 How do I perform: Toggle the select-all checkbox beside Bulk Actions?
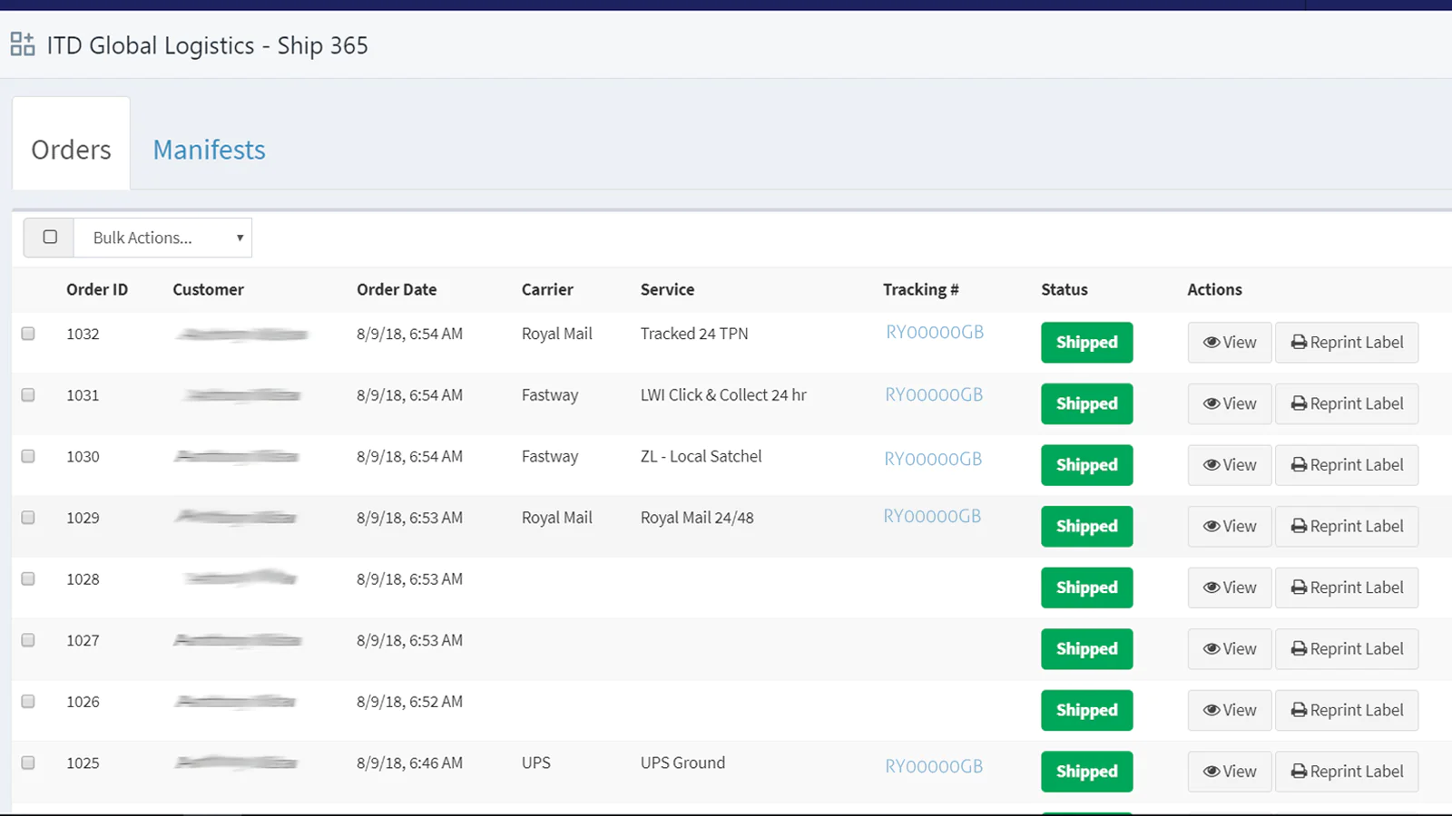pos(50,238)
